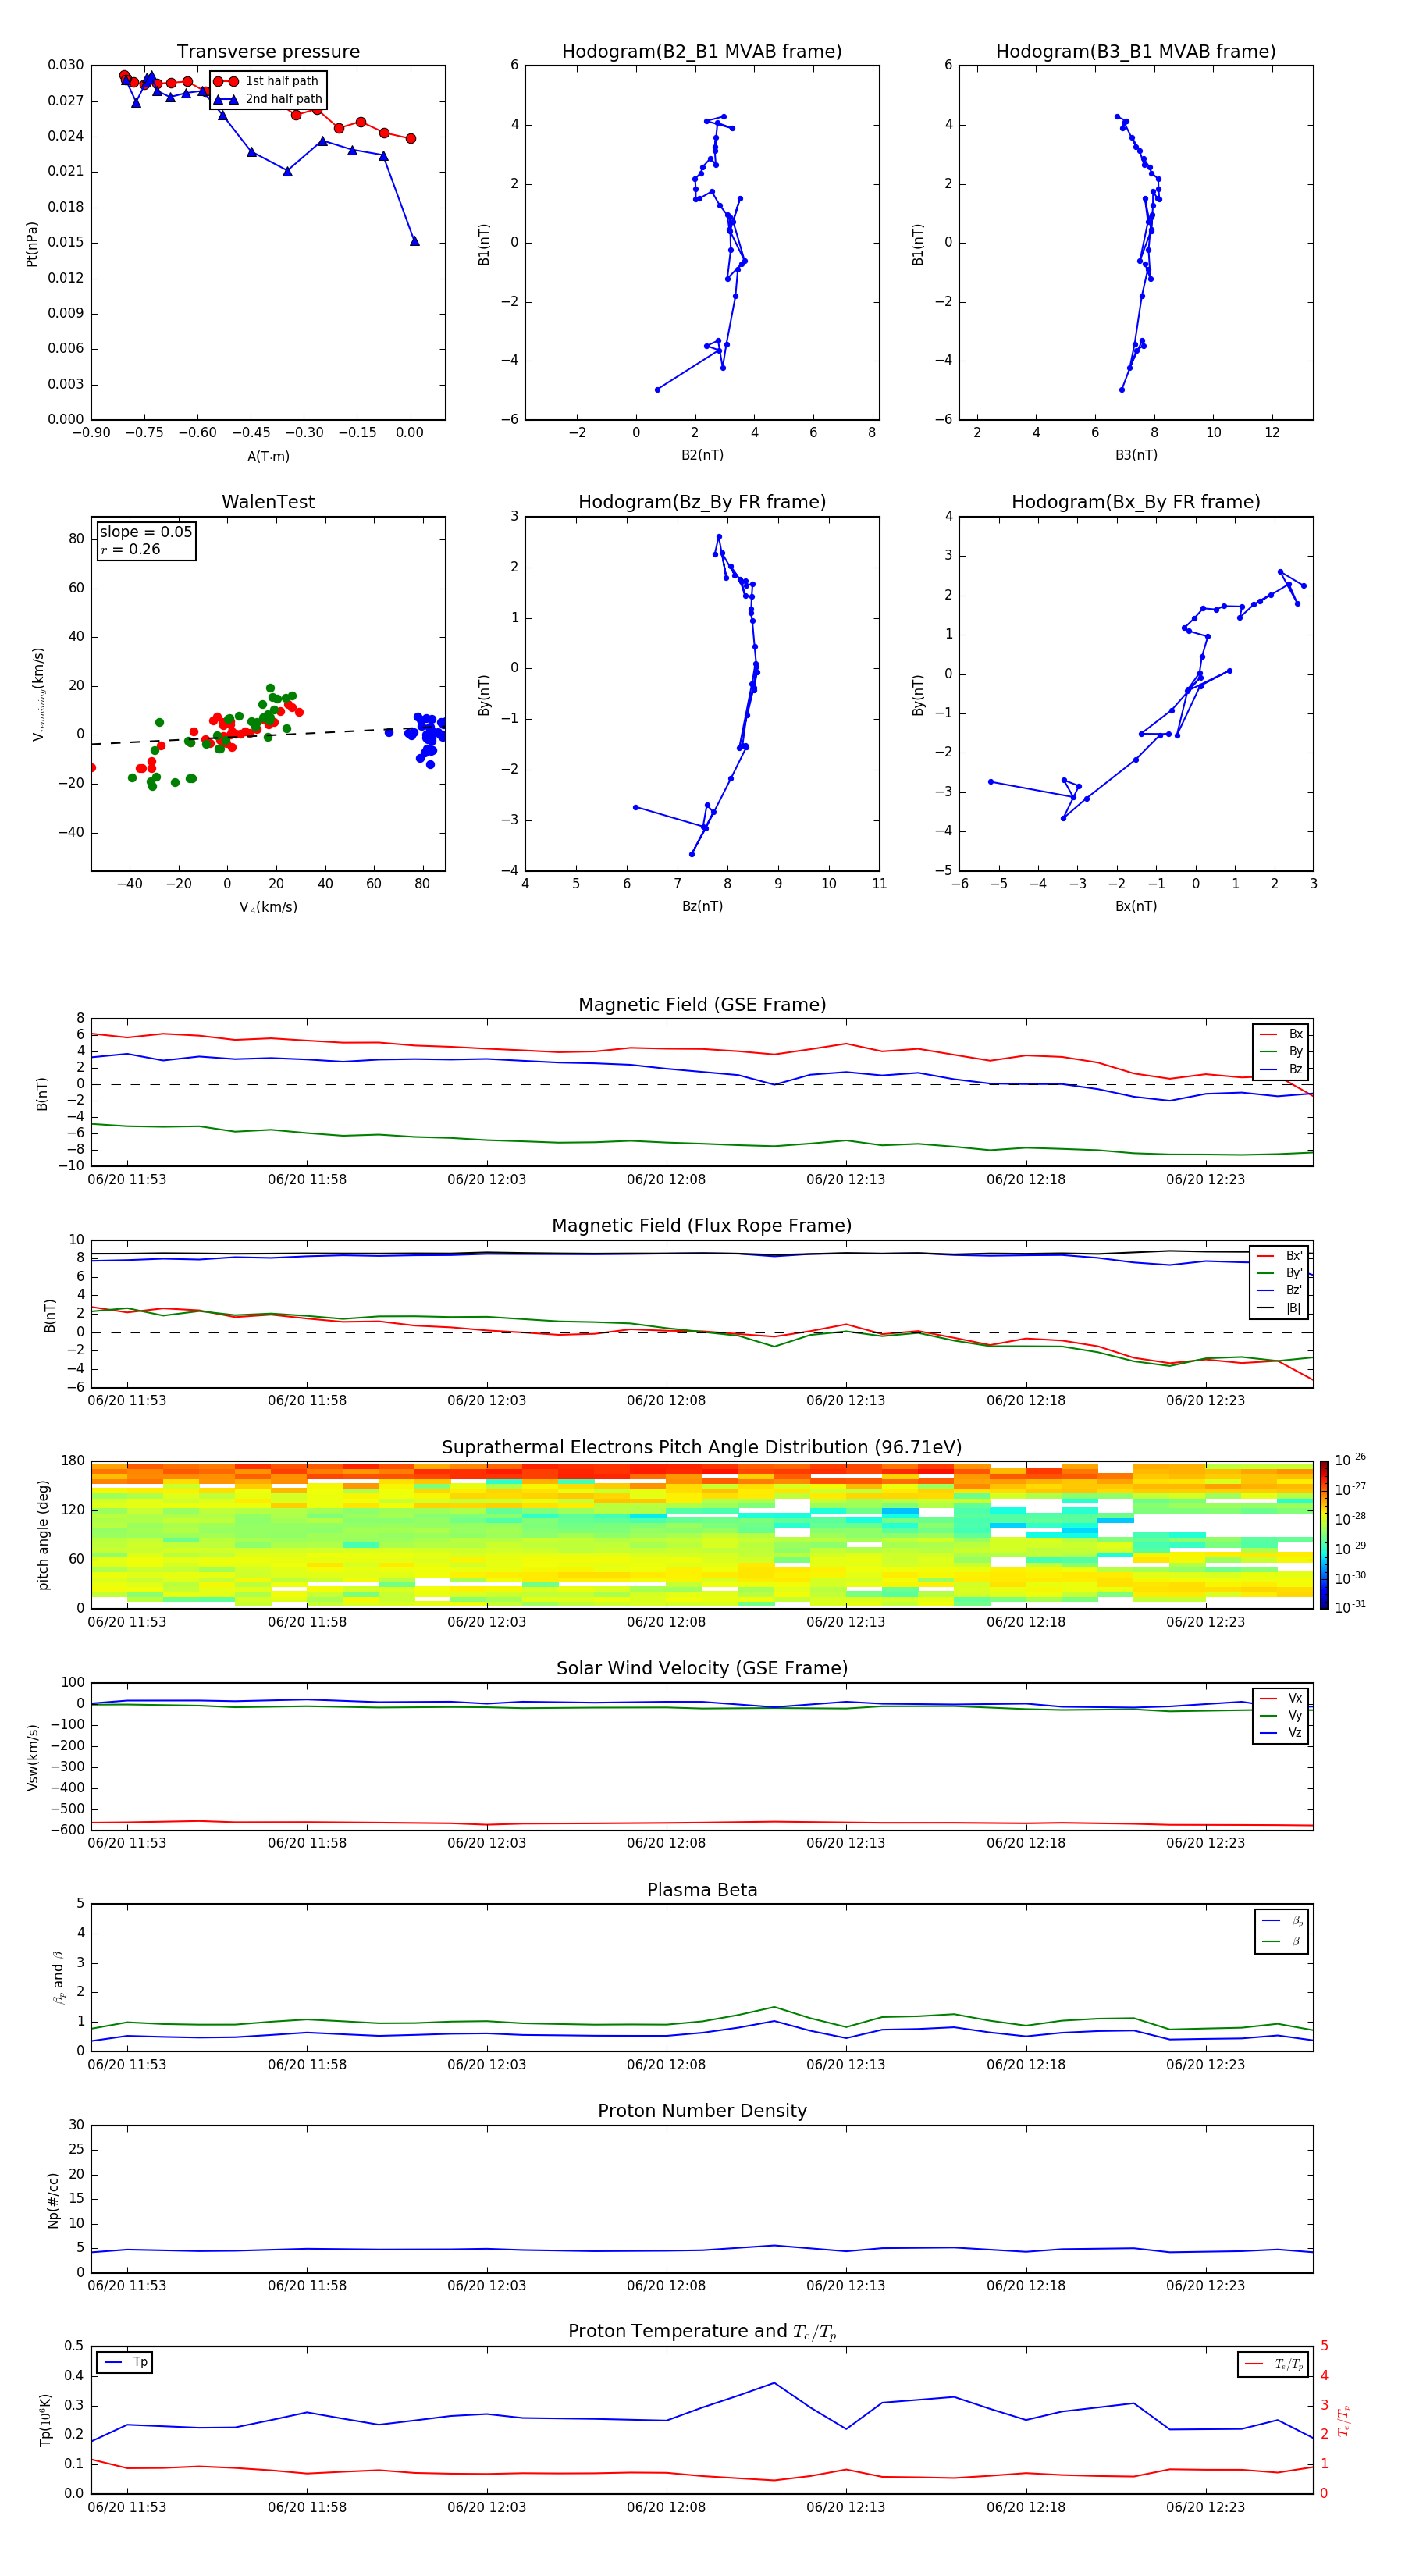Click the '2nd half path' legend entry
This screenshot has height=2576, width=1405.
tap(267, 99)
